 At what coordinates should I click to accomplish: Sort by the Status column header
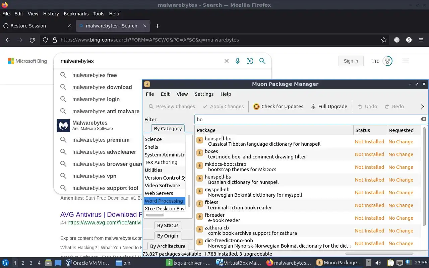[x=370, y=130]
